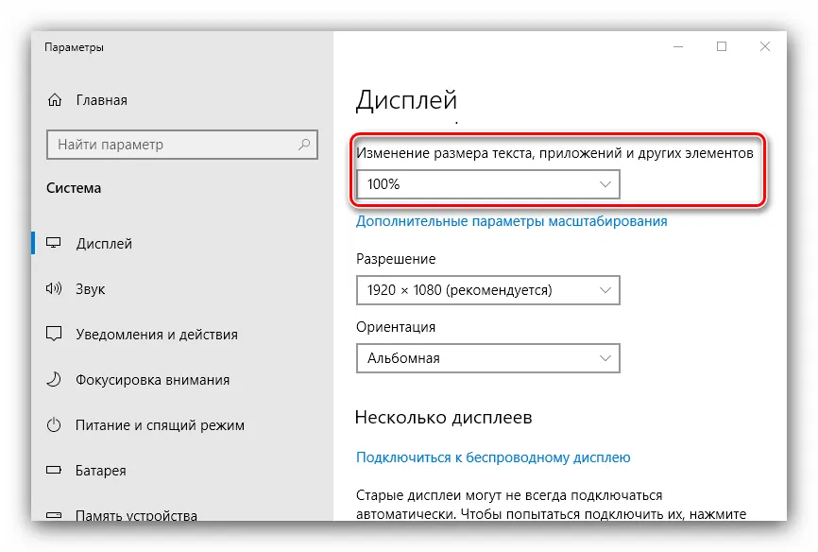This screenshot has height=552, width=818.
Task: Click the Разрешение label
Action: point(396,259)
